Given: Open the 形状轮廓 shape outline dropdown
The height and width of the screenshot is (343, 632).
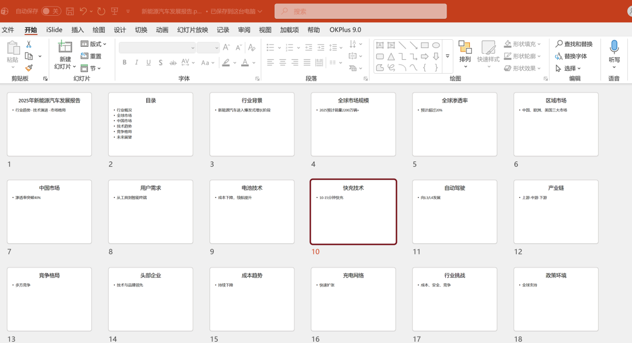Looking at the screenshot, I should [x=523, y=56].
